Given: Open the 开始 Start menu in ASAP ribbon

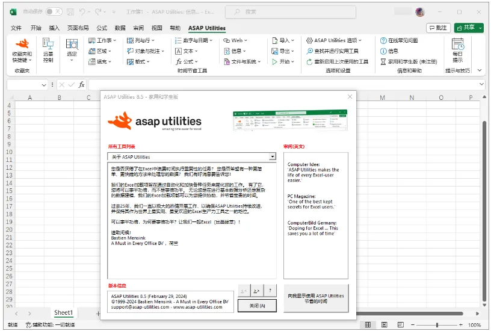Looking at the screenshot, I should (x=283, y=62).
